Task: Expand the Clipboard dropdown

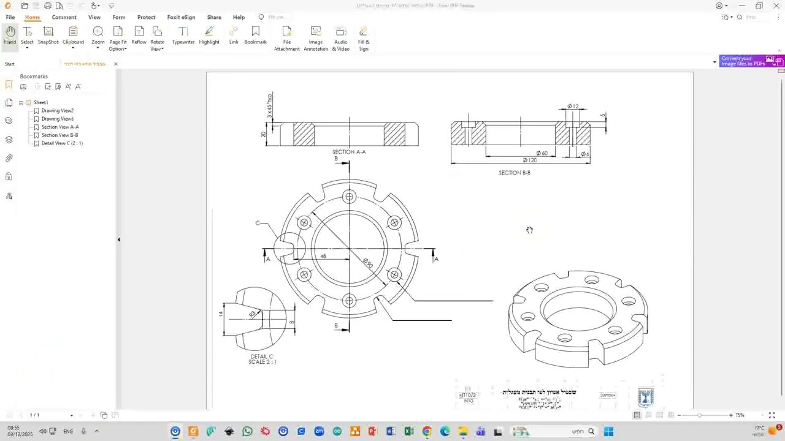Action: 73,48
